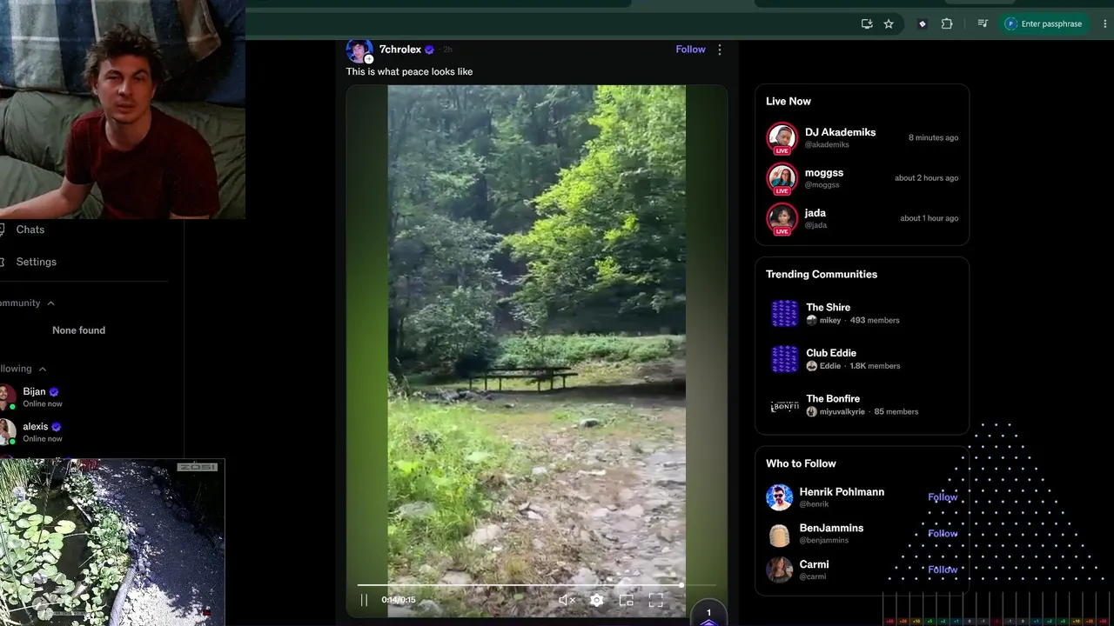This screenshot has height=626, width=1114.
Task: Click Carmi's avatar
Action: pyautogui.click(x=779, y=569)
